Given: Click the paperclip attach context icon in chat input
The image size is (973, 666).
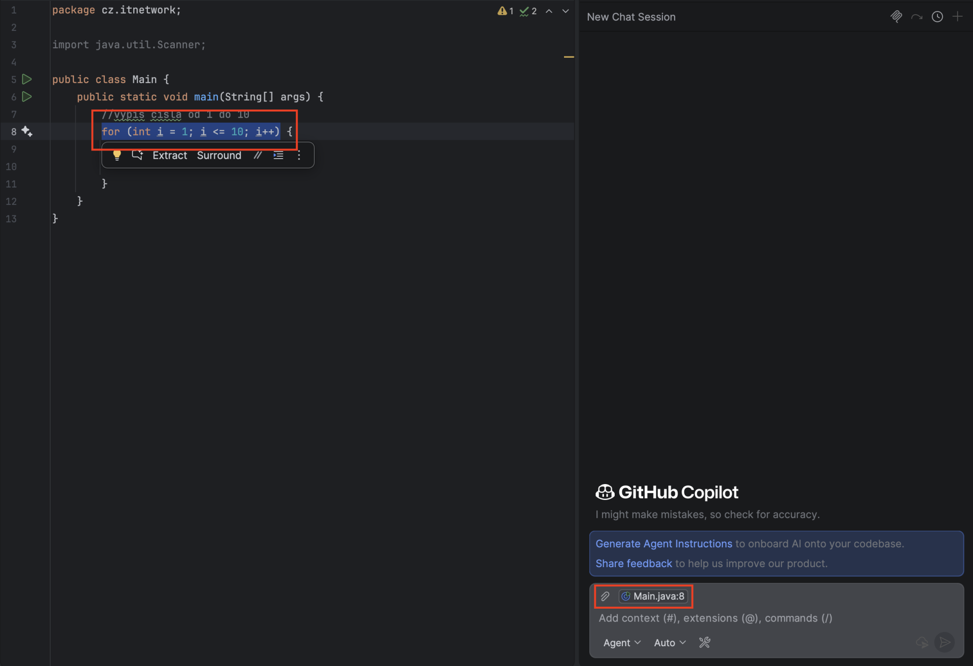Looking at the screenshot, I should pos(605,597).
